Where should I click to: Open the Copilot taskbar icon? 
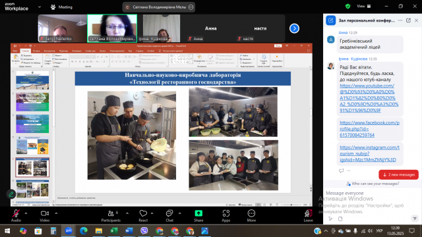point(23,231)
